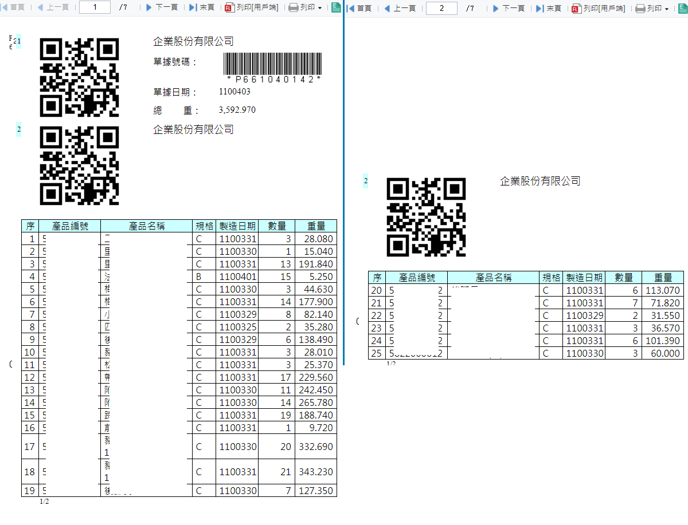Go to first page (首頁) in right pane
The width and height of the screenshot is (688, 525).
[x=359, y=8]
